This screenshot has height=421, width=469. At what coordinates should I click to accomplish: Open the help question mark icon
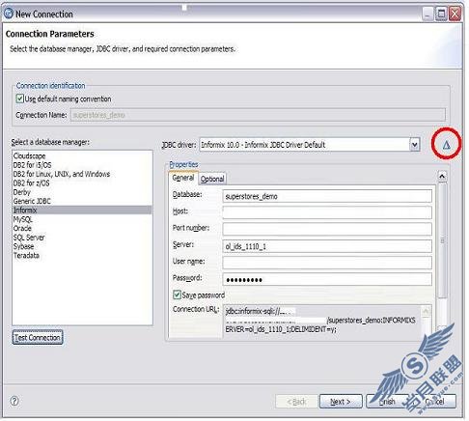(14, 401)
